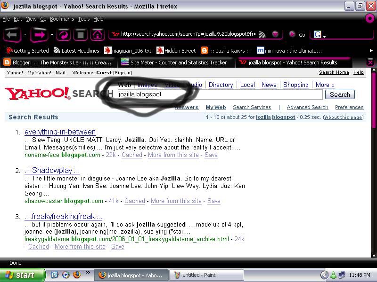Switch to the Site Meter tab

pos(175,63)
